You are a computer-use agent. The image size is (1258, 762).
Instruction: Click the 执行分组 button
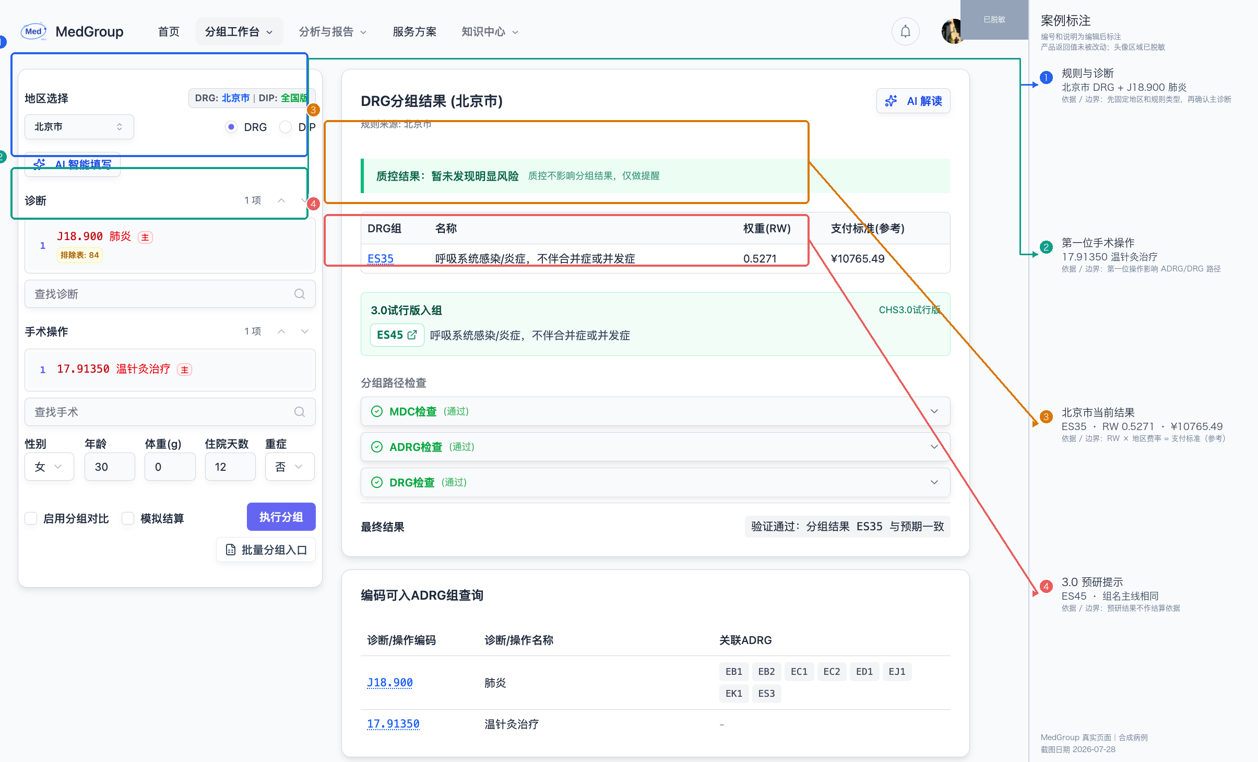coord(281,517)
